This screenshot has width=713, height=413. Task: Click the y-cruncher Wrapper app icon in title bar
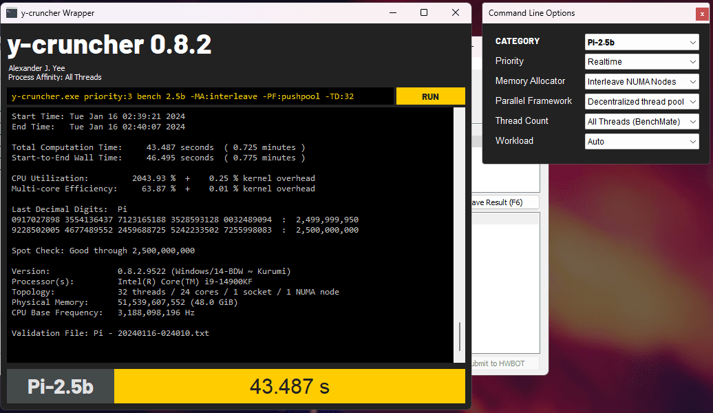[x=12, y=13]
